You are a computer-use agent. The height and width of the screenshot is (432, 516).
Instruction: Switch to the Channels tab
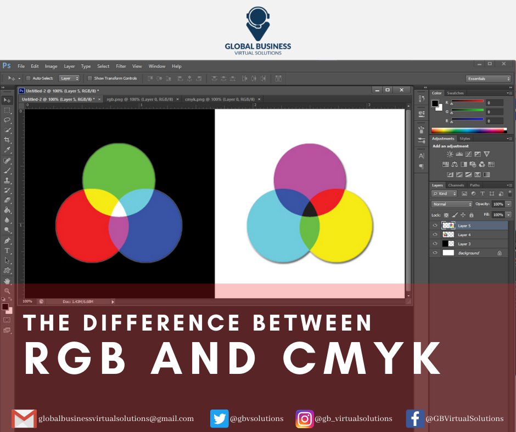[456, 185]
